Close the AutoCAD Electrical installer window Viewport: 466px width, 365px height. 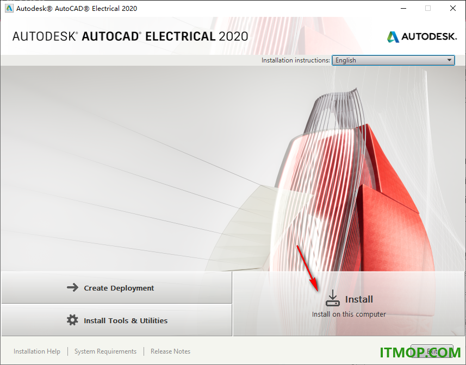coord(452,8)
